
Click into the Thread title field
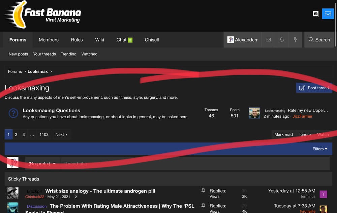click(x=194, y=163)
